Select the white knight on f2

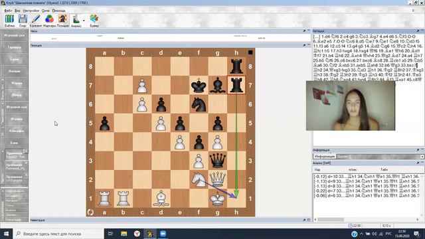(x=199, y=179)
